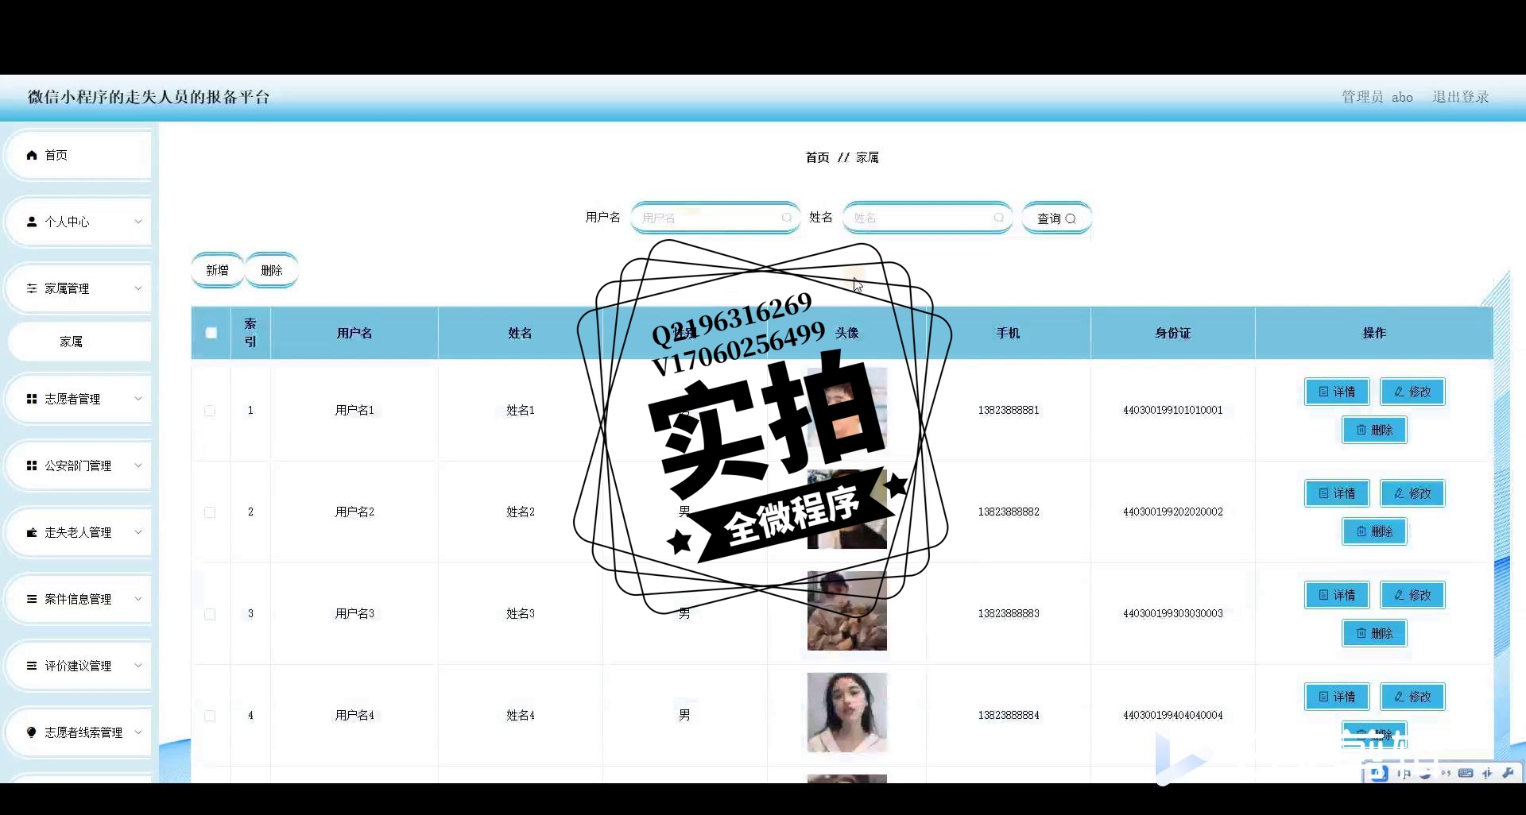Expand the 志愿者线索管理 chevron
The image size is (1526, 815).
(138, 732)
